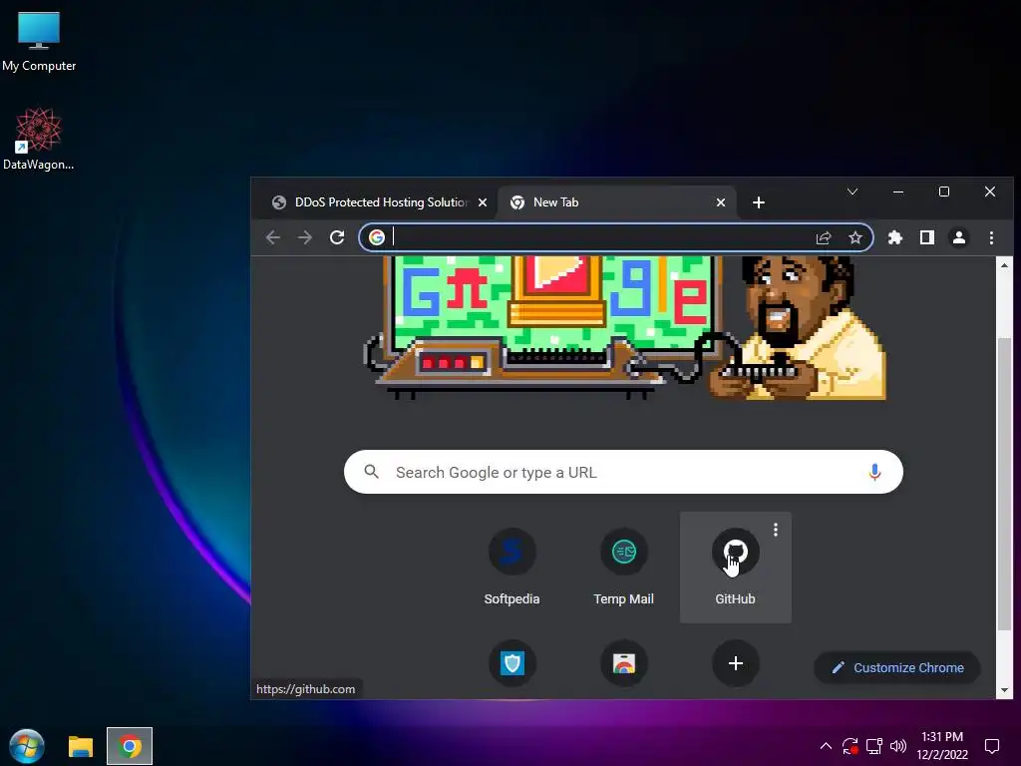Click Customize Chrome button
Viewport: 1021px width, 766px height.
click(x=897, y=667)
